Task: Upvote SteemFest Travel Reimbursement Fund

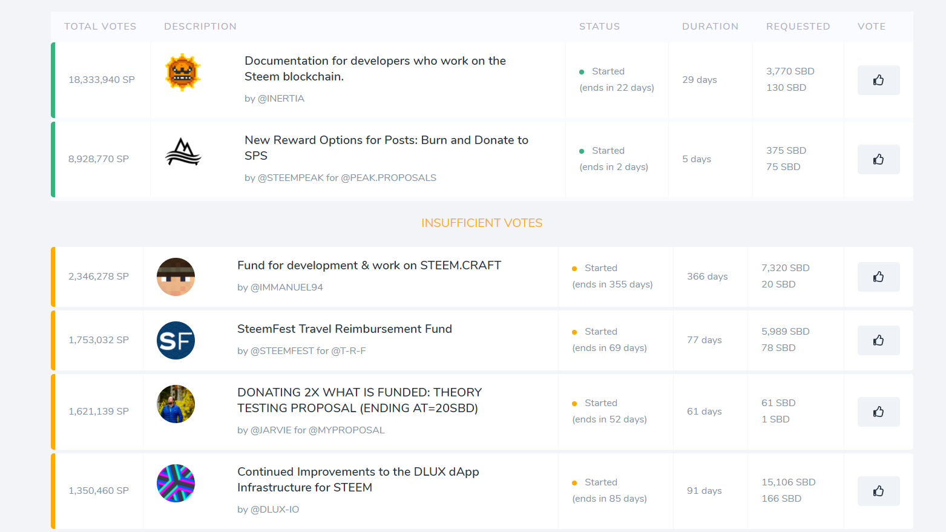Action: point(878,340)
